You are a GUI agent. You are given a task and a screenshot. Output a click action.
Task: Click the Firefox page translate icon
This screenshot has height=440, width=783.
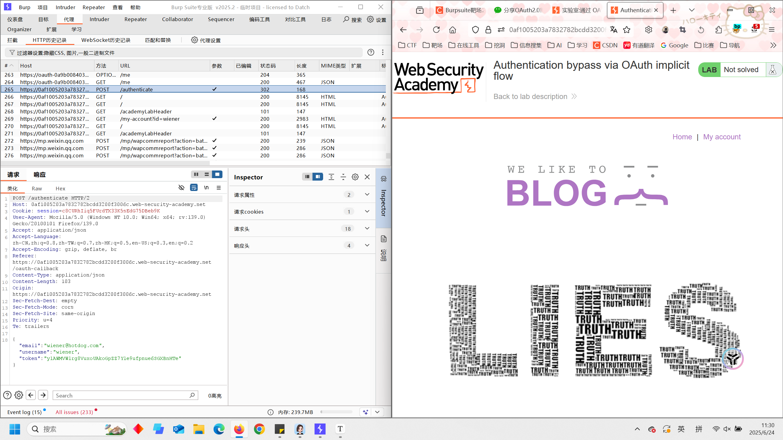[613, 30]
